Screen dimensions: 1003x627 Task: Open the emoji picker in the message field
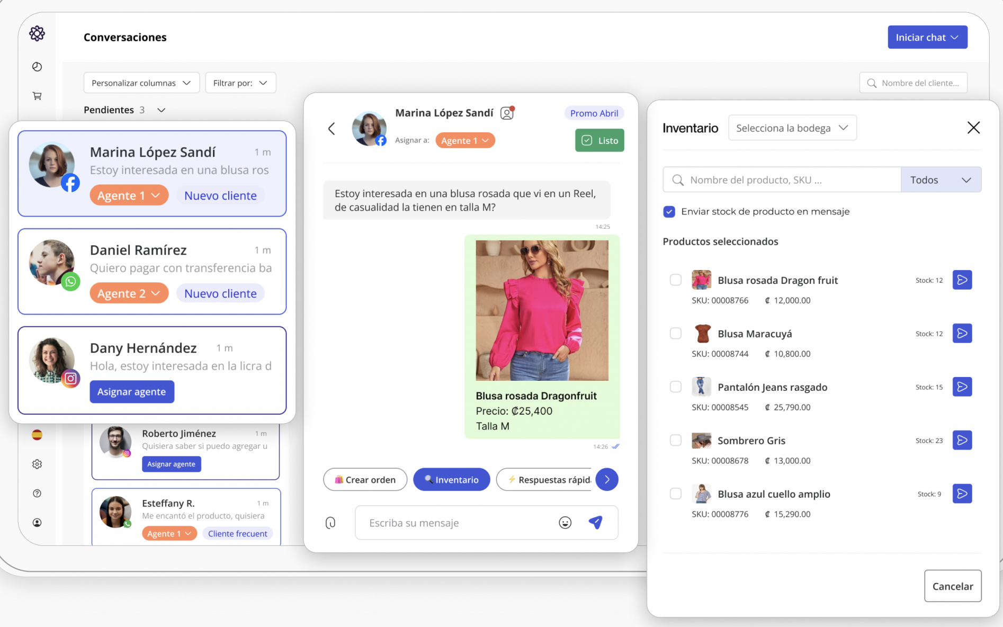(565, 522)
